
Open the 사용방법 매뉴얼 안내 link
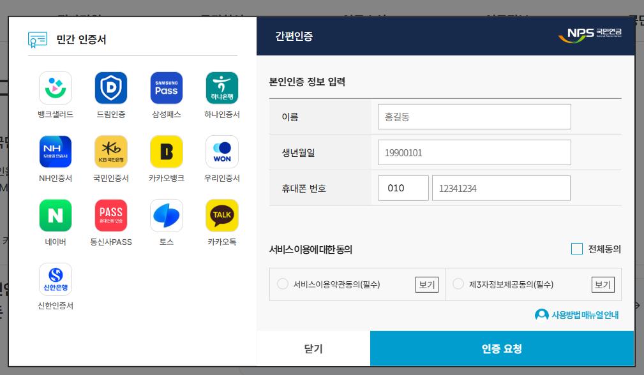pyautogui.click(x=576, y=314)
